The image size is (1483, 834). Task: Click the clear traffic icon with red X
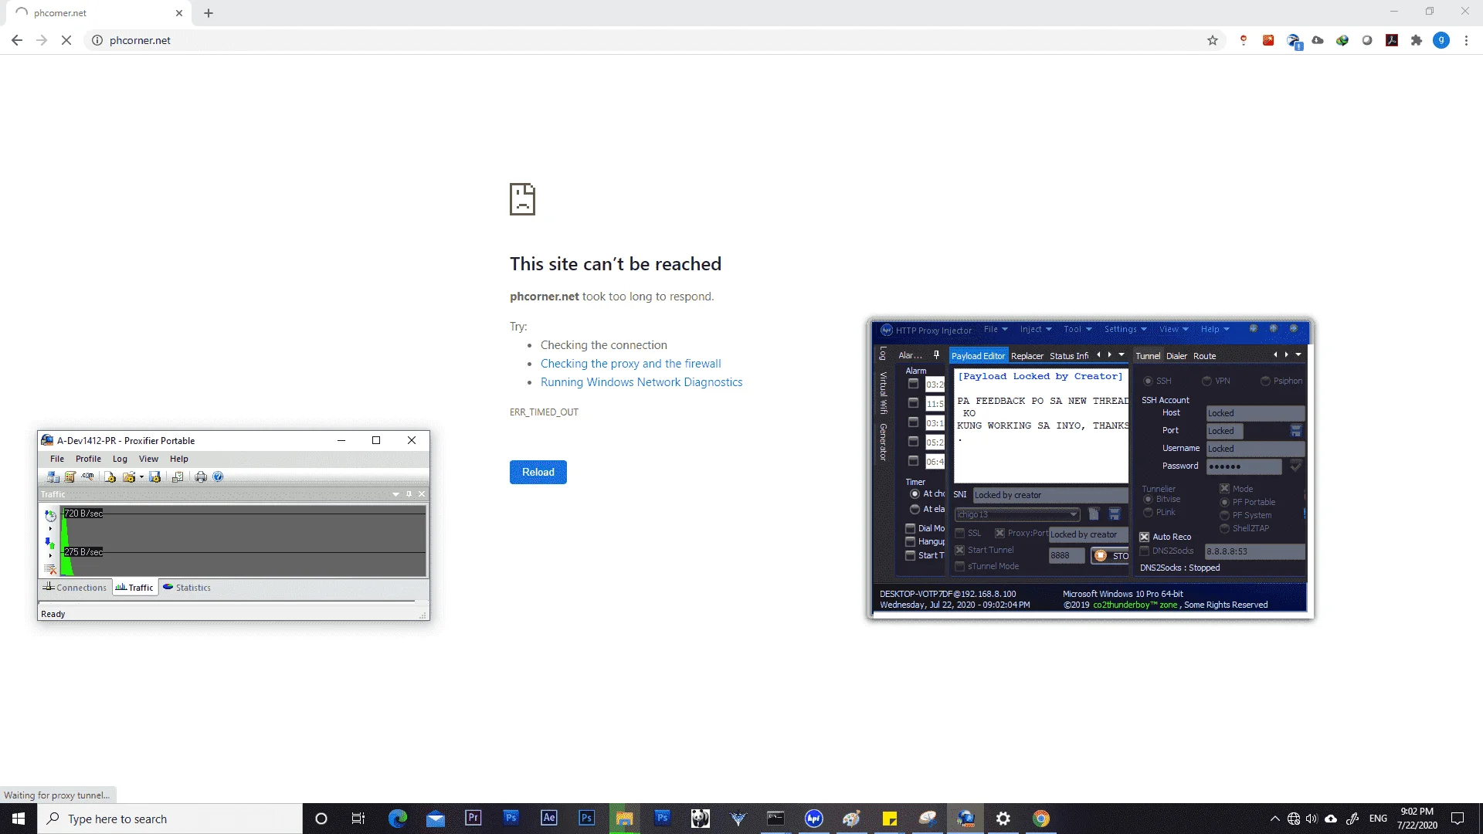[50, 569]
